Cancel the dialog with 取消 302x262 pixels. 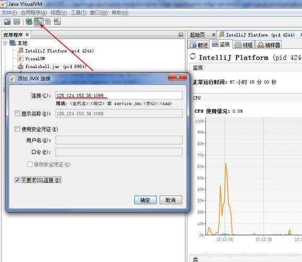(171, 200)
